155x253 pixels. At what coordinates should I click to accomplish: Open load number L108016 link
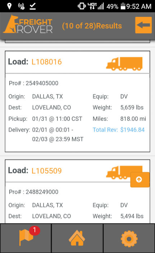pos(46,62)
